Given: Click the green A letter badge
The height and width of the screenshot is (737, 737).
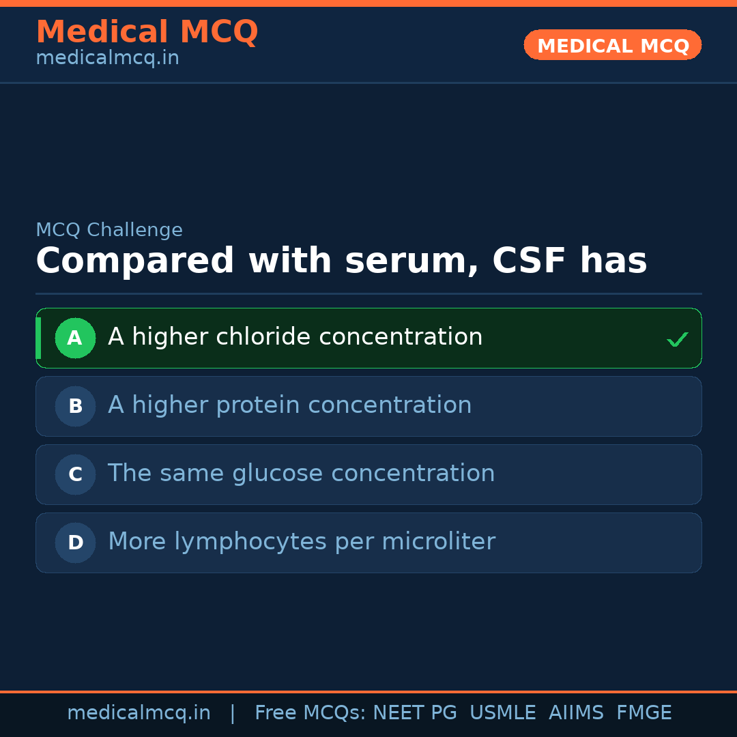Looking at the screenshot, I should [x=75, y=338].
